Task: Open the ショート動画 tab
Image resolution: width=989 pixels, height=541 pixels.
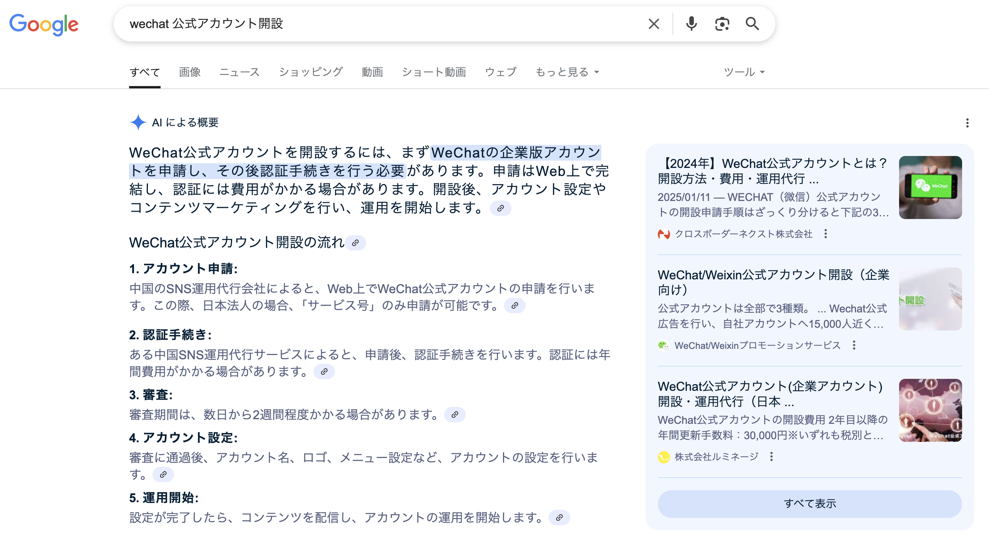Action: point(434,72)
